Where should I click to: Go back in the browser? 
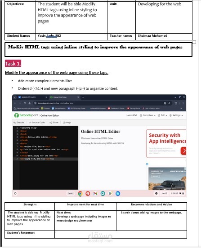point(15,103)
